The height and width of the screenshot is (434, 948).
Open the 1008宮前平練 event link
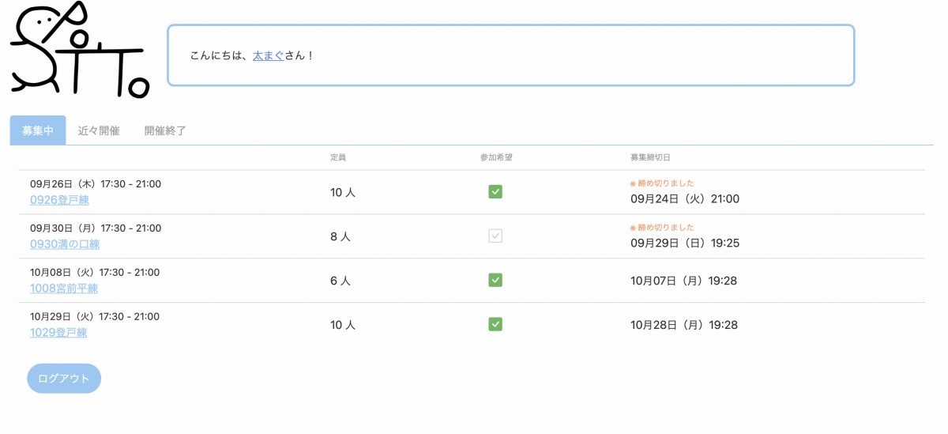click(x=64, y=289)
